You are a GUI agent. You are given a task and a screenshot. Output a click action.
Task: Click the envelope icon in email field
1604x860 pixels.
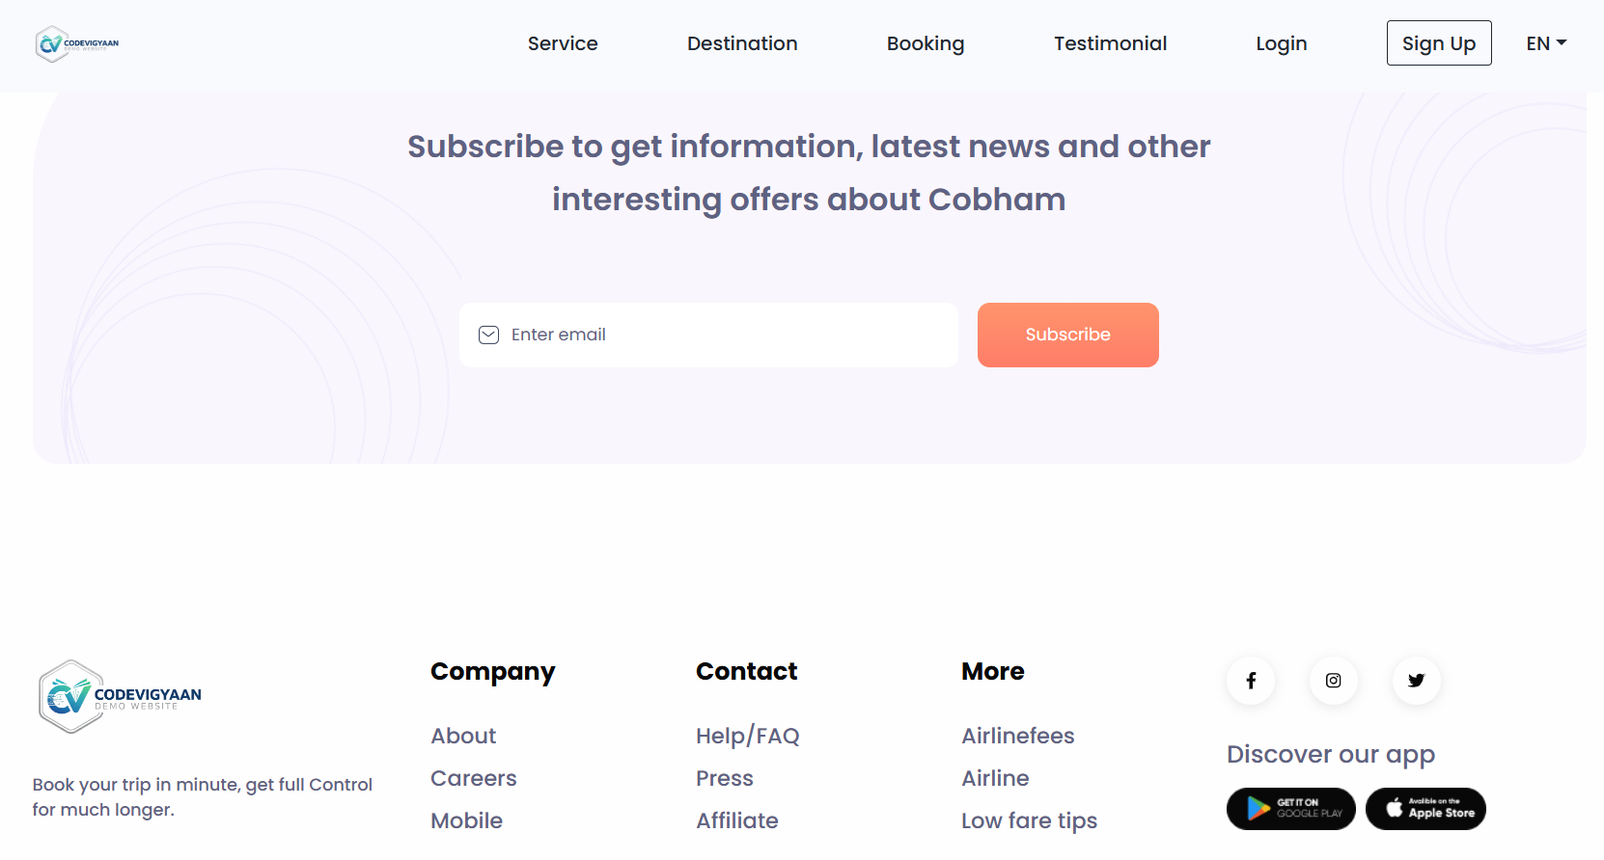(x=489, y=335)
